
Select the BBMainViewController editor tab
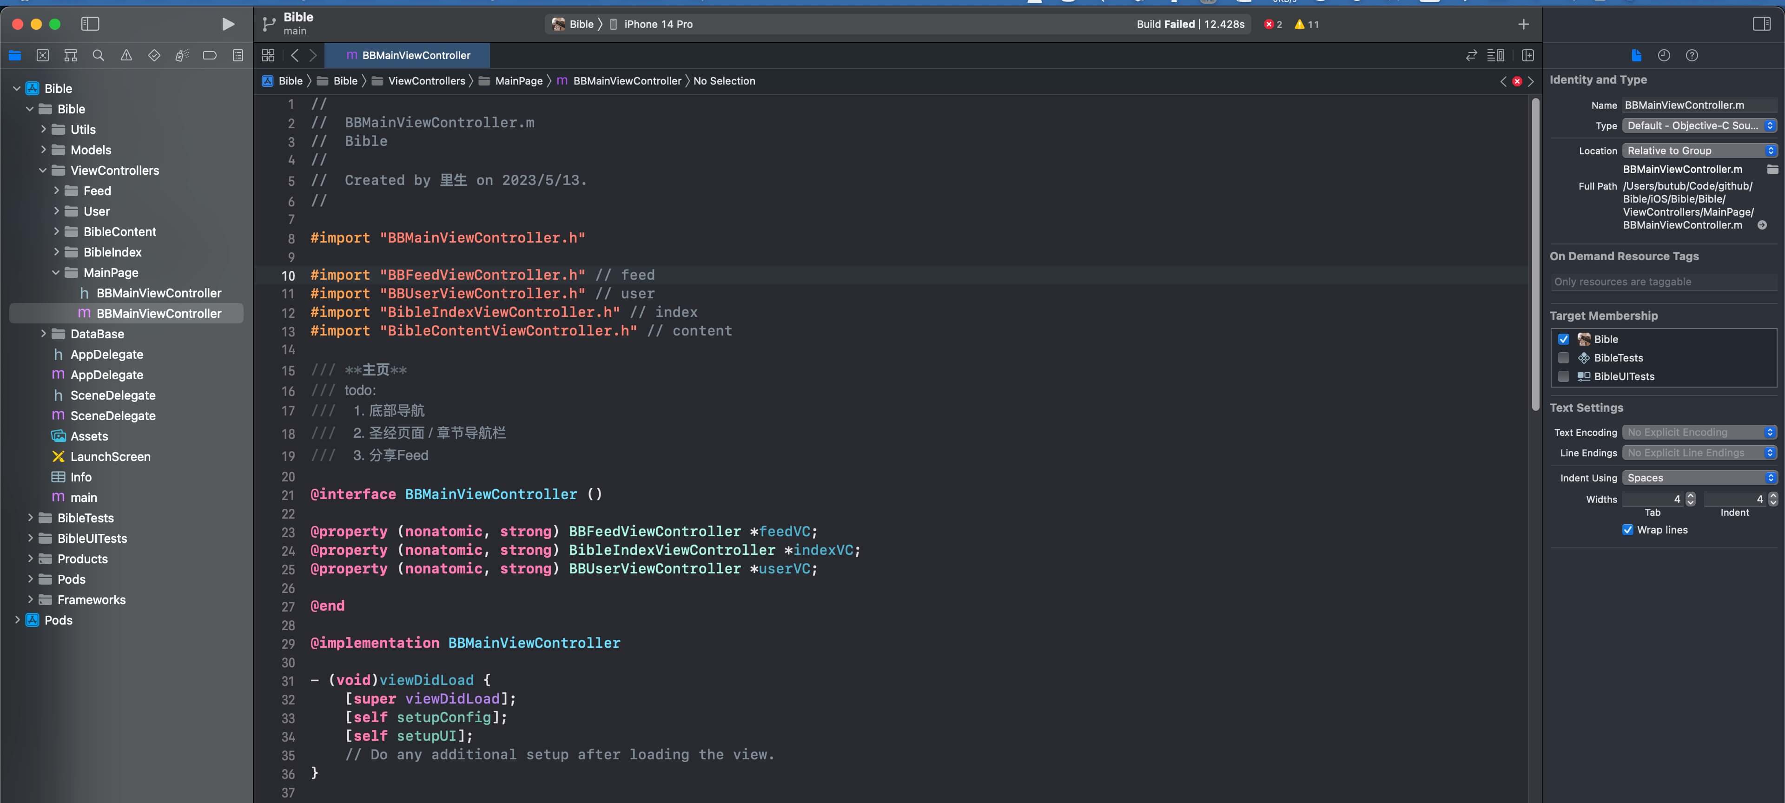coord(408,55)
